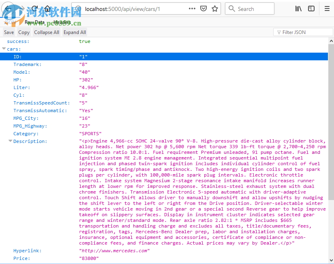Bookmark this page with the star icon
Screen dimensions: 334x264
point(215,8)
